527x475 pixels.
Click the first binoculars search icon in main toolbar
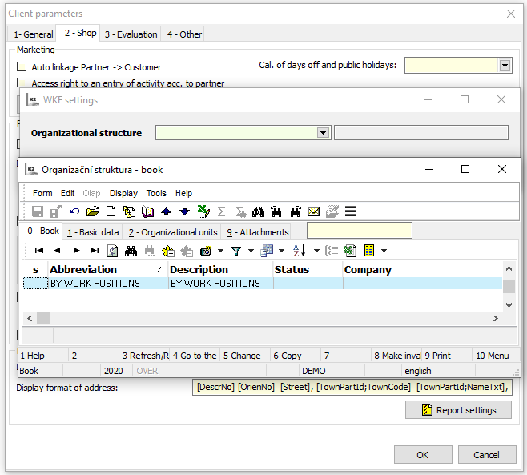(258, 211)
